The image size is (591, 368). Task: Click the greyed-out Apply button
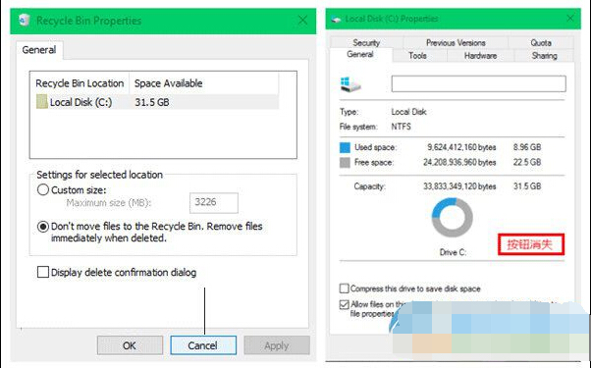pos(277,345)
